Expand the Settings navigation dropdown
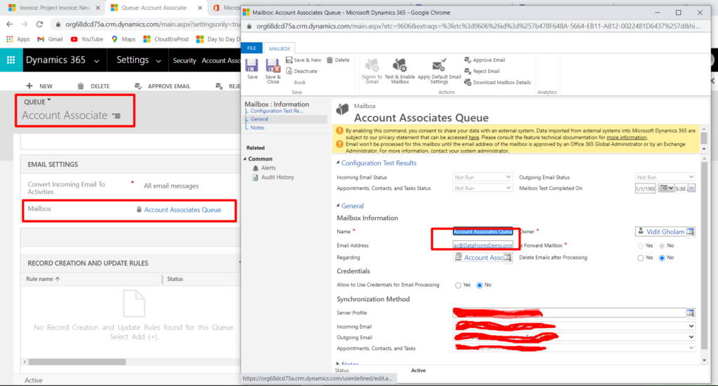The image size is (718, 386). tap(158, 61)
